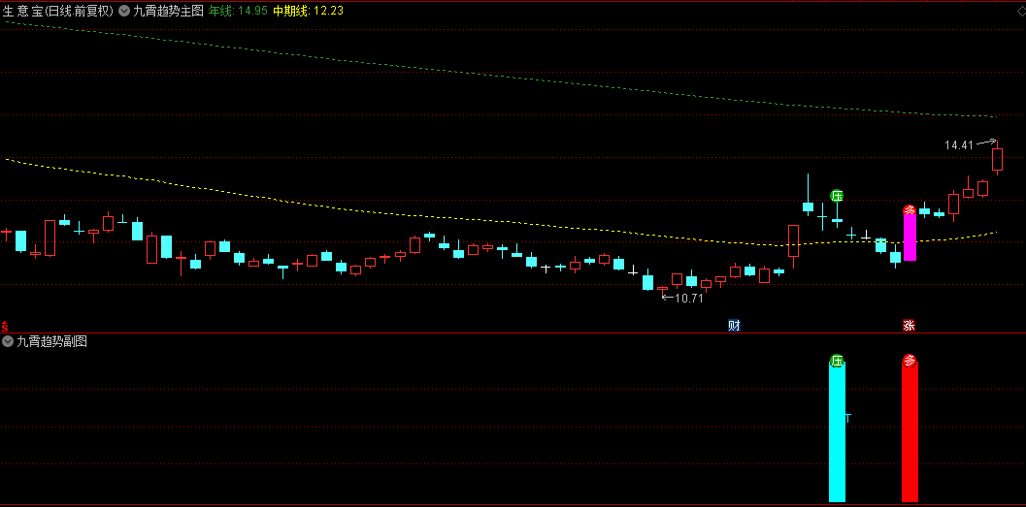Image resolution: width=1026 pixels, height=507 pixels.
Task: Select the tall red bar in sub-chart
Action: point(910,432)
